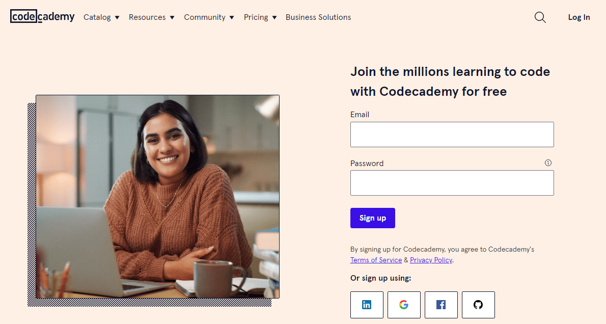Open the Pricing dropdown
This screenshot has width=606, height=324.
click(260, 17)
